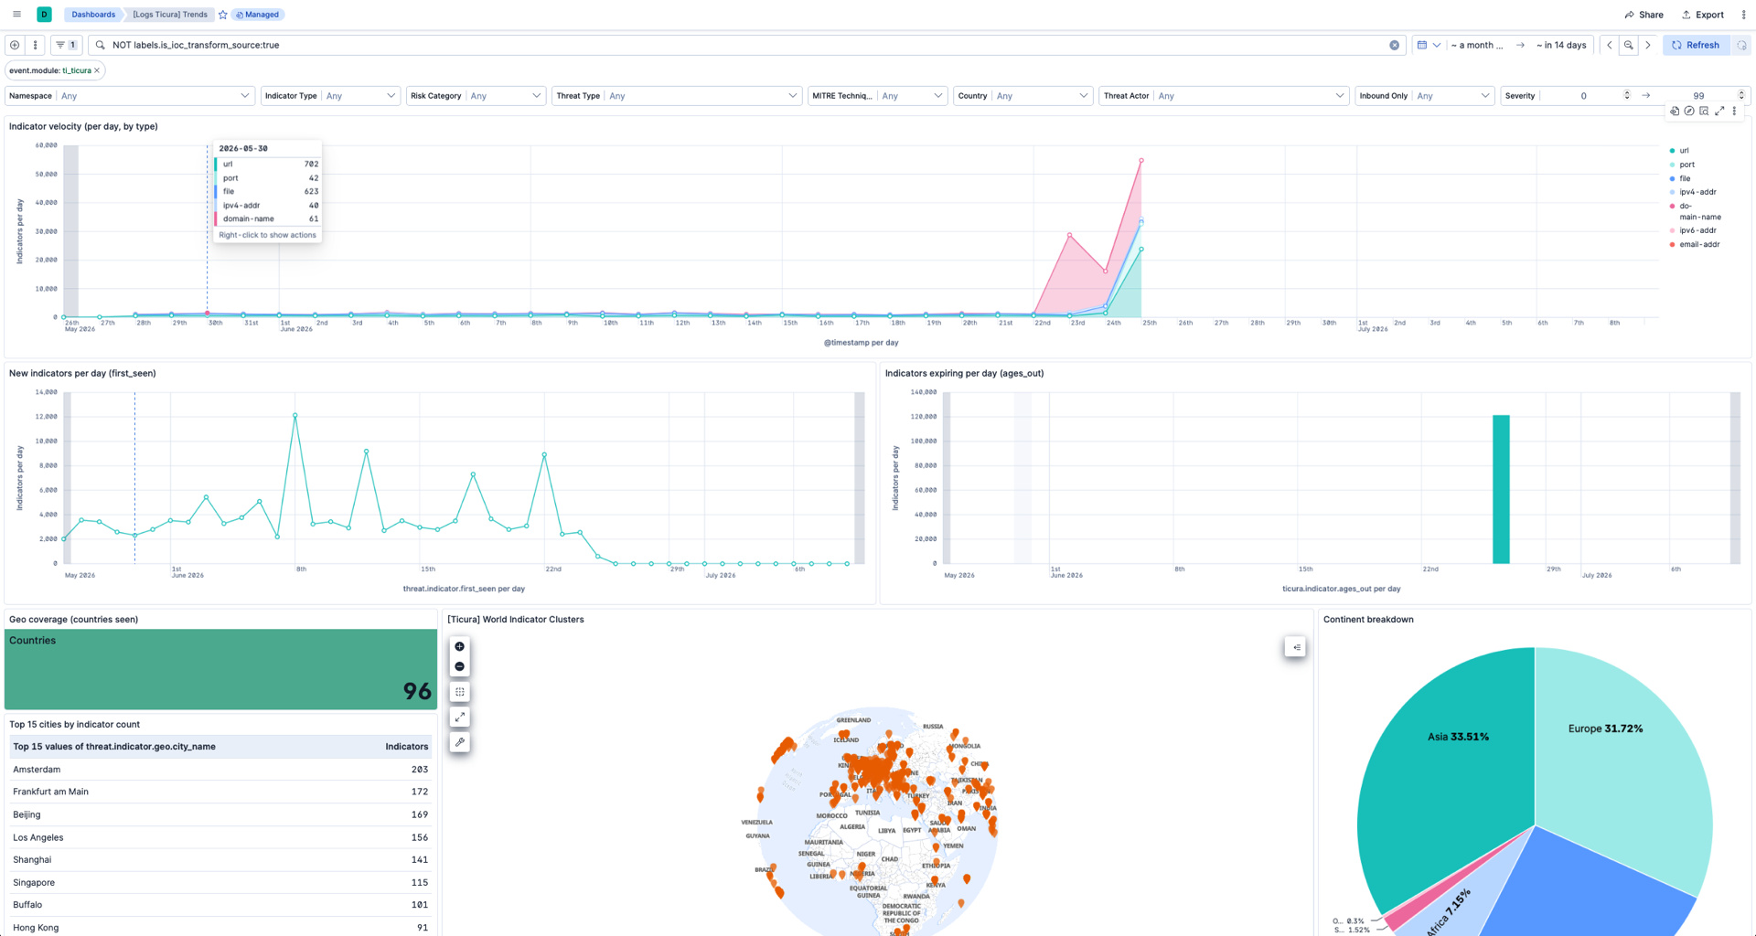Image resolution: width=1756 pixels, height=936 pixels.
Task: Click the Countries 96 metric tile
Action: (220, 669)
